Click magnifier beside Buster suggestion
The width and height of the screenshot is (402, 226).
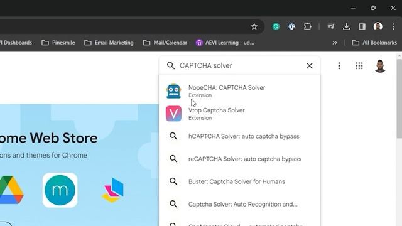tap(173, 181)
